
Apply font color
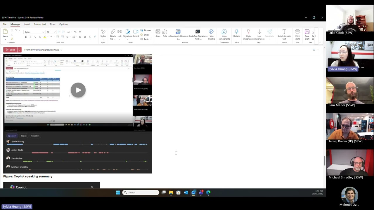pyautogui.click(x=51, y=37)
